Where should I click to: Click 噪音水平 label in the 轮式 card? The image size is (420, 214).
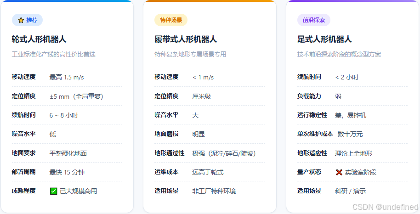point(23,134)
